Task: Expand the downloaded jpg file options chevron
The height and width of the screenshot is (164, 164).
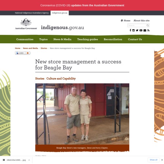Action: pos(29,160)
